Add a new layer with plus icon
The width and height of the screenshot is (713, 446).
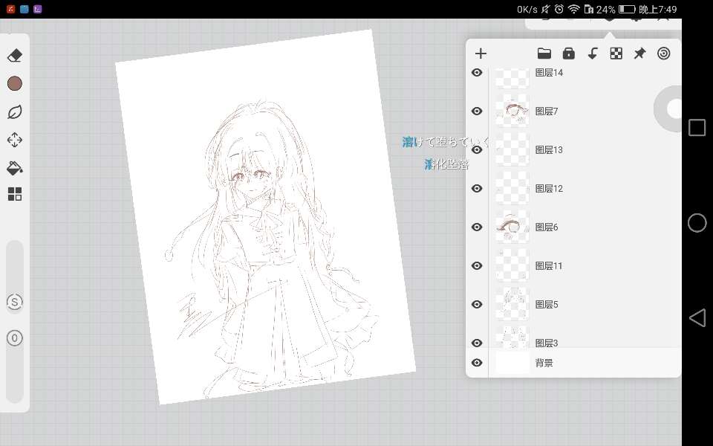[x=481, y=54]
